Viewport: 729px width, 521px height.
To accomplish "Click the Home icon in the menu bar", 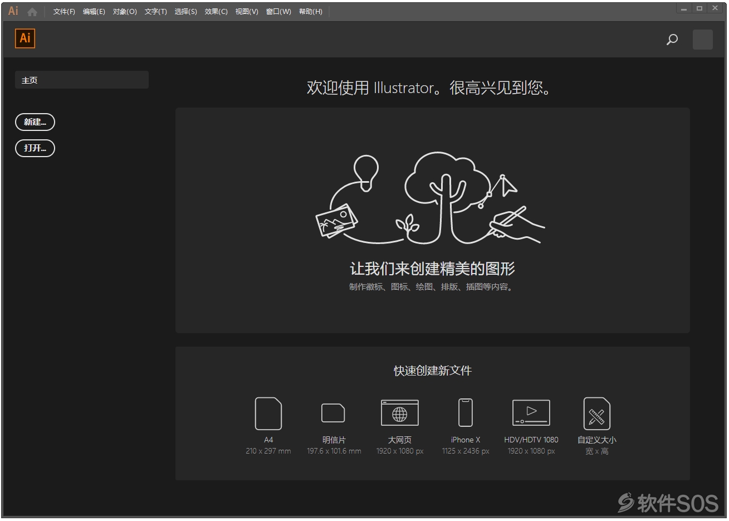I will pos(32,12).
